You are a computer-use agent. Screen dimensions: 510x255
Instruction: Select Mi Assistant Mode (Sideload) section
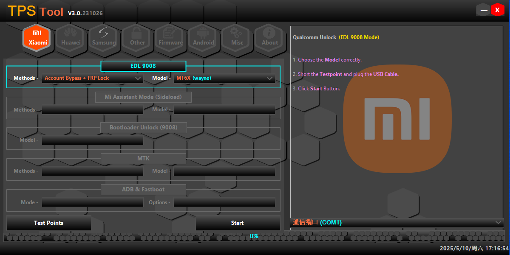143,97
